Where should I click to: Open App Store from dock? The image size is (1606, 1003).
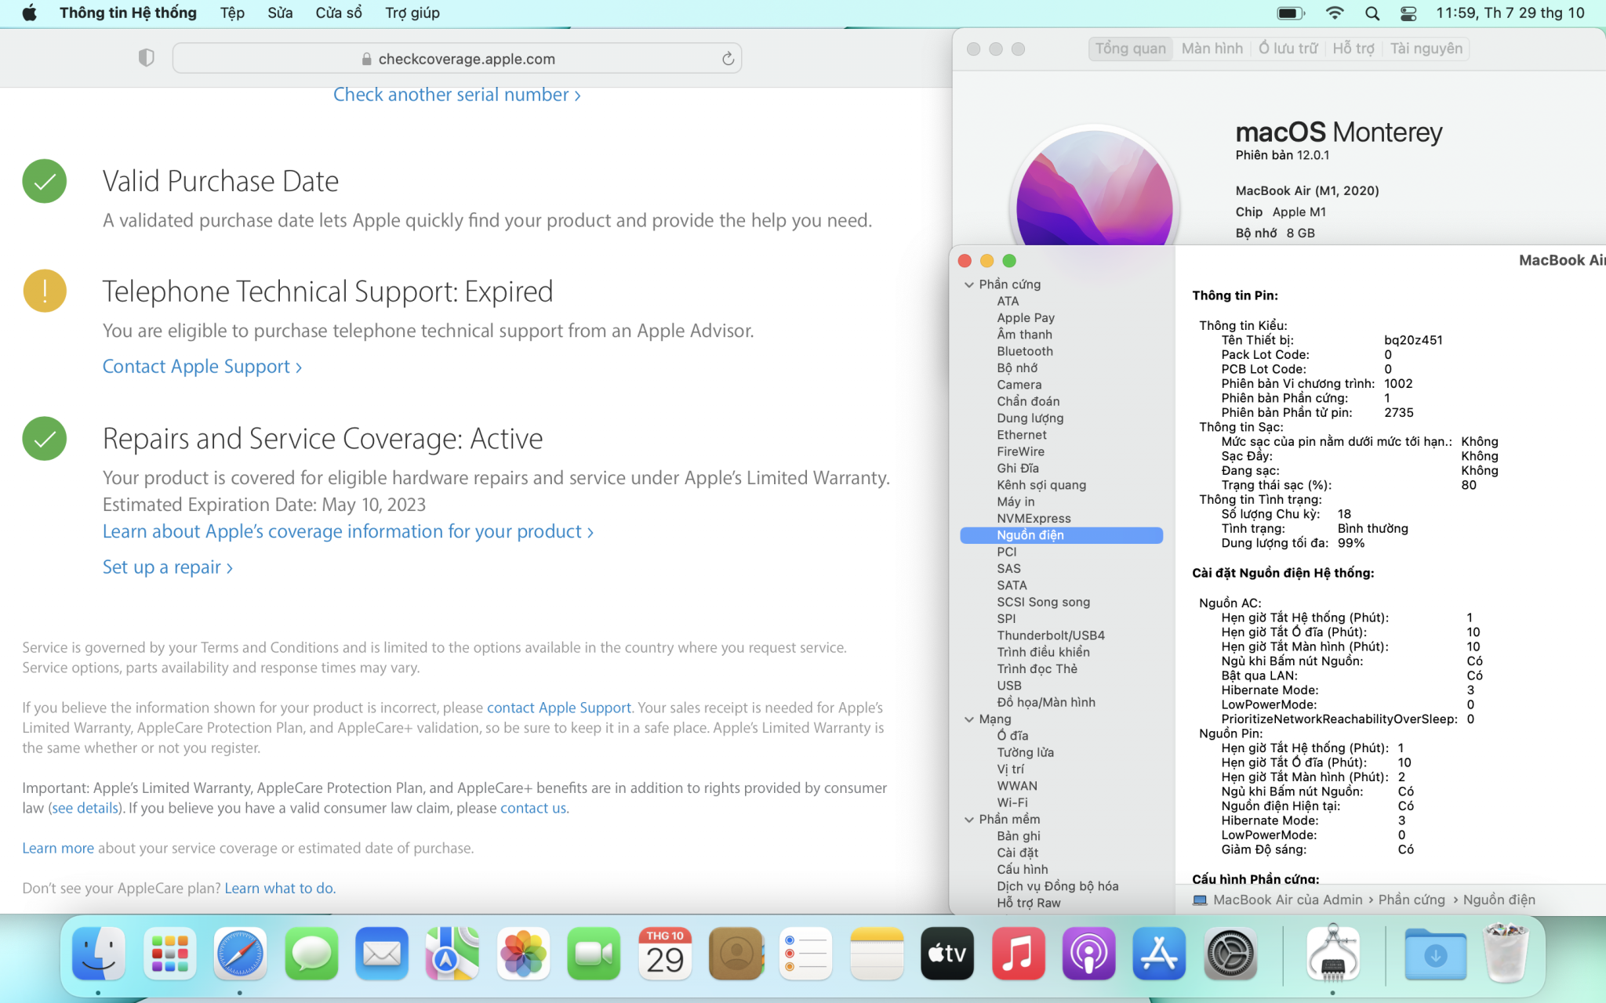(1159, 954)
